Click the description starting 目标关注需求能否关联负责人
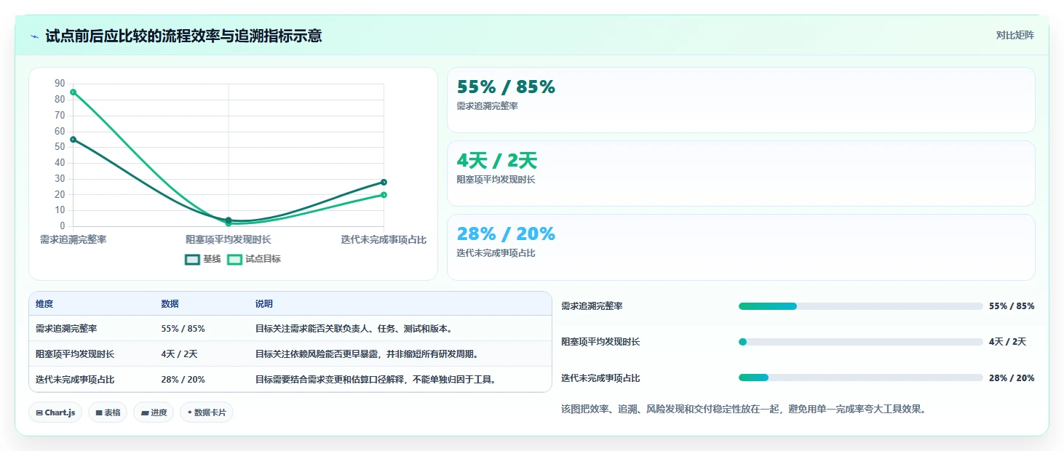Screen dimensions: 1064x451 point(354,329)
